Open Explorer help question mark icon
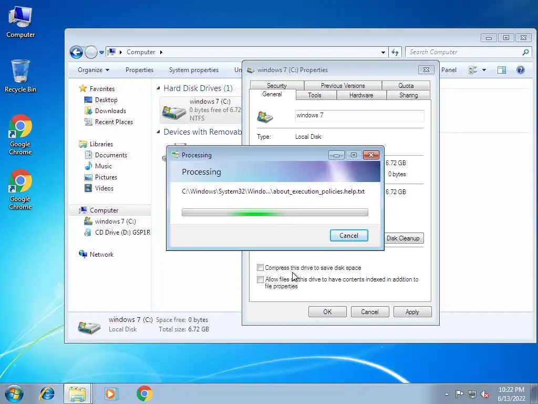 (x=521, y=70)
